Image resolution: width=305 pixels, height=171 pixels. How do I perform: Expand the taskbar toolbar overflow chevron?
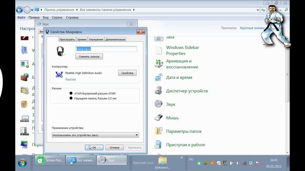click(x=182, y=157)
